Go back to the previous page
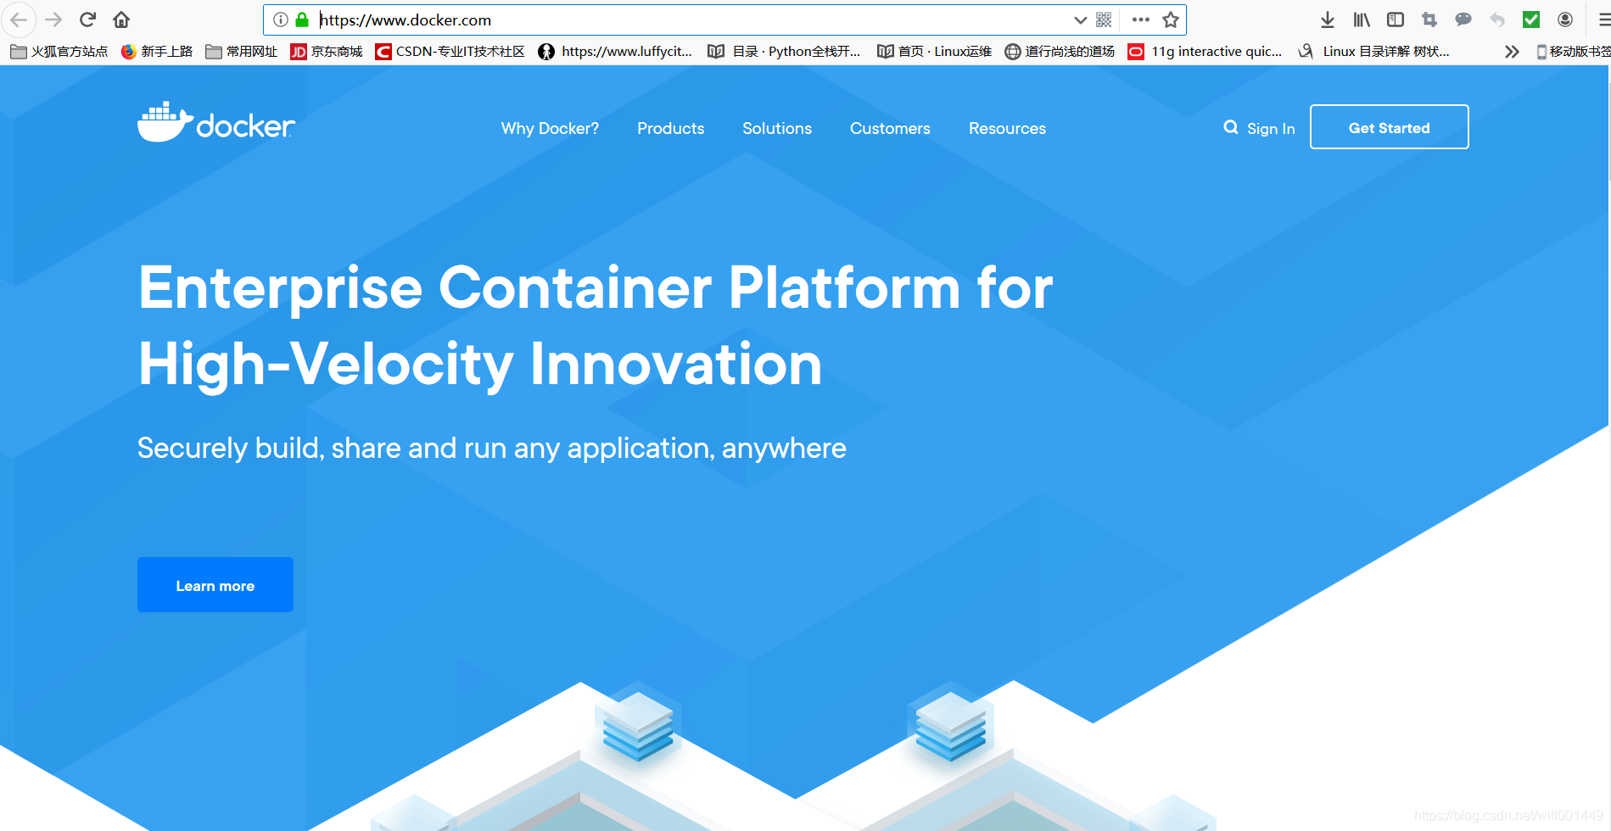 click(x=19, y=20)
